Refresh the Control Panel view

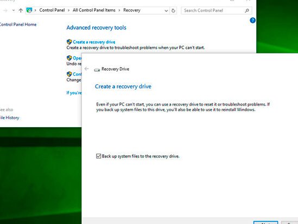point(173,11)
